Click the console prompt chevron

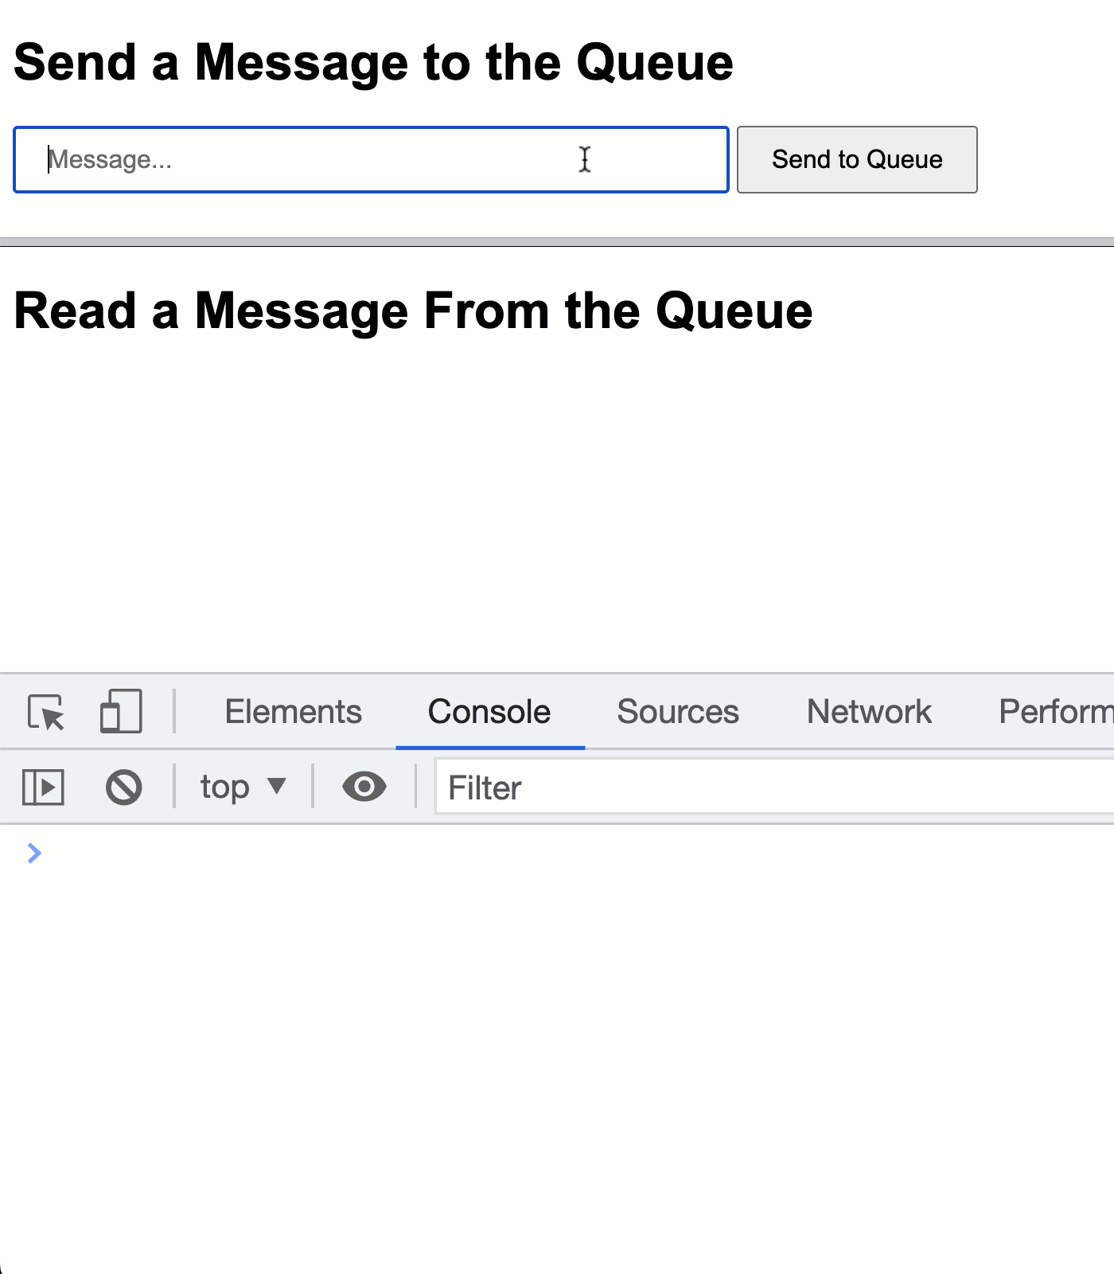[34, 854]
